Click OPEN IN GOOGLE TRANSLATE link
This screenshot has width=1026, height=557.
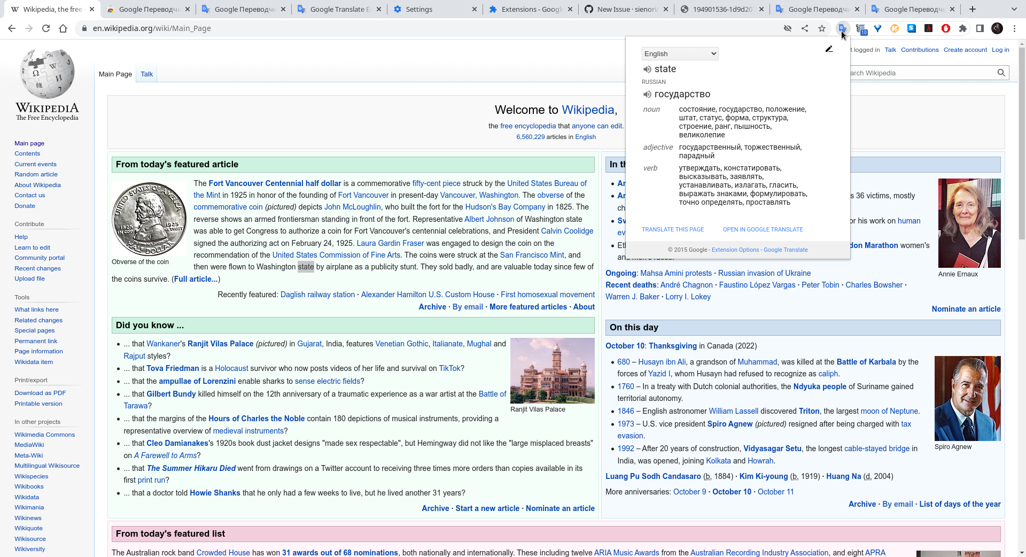coord(763,229)
